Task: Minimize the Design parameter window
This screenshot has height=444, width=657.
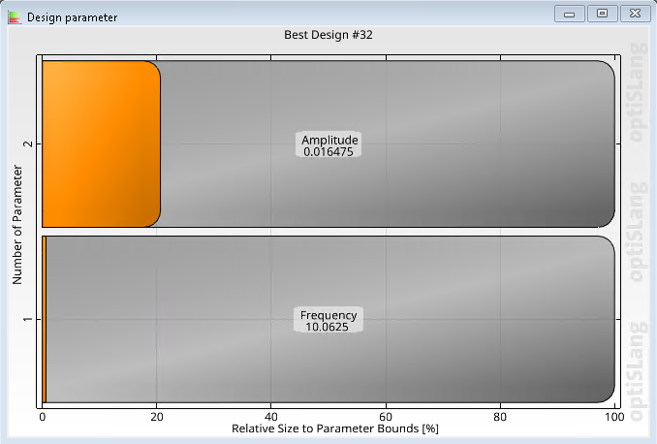Action: [x=569, y=14]
